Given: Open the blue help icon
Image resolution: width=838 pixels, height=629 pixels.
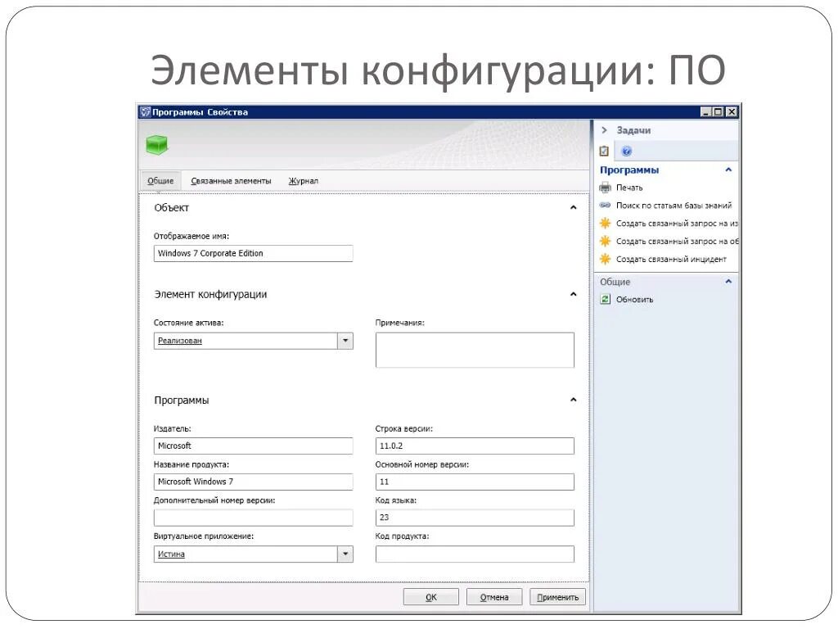Looking at the screenshot, I should click(626, 152).
